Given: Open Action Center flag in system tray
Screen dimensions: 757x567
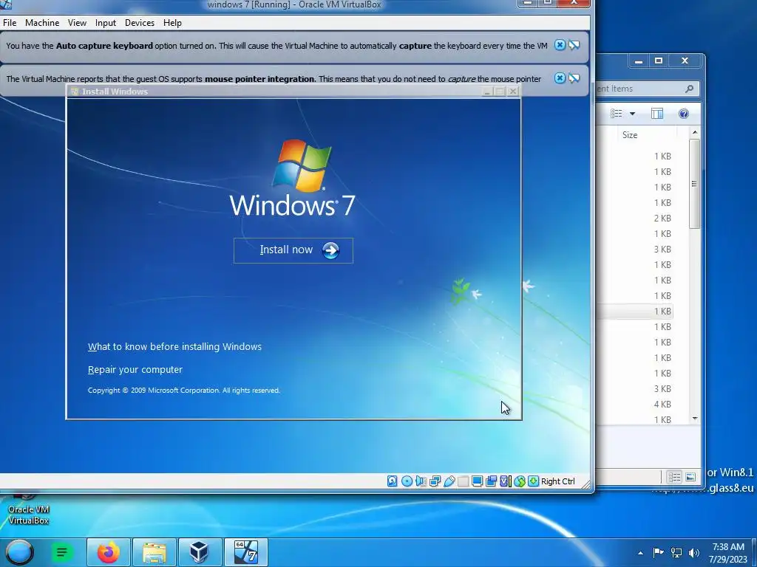Looking at the screenshot, I should click(x=657, y=553).
